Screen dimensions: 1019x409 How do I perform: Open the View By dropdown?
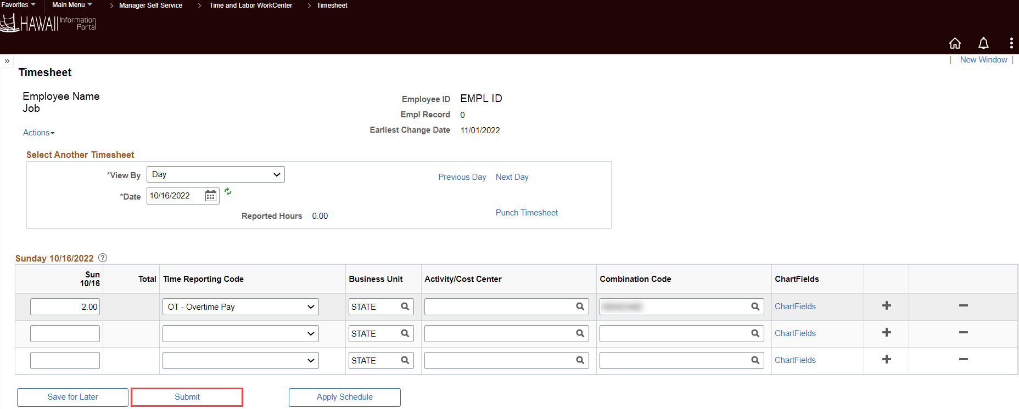[x=215, y=174]
